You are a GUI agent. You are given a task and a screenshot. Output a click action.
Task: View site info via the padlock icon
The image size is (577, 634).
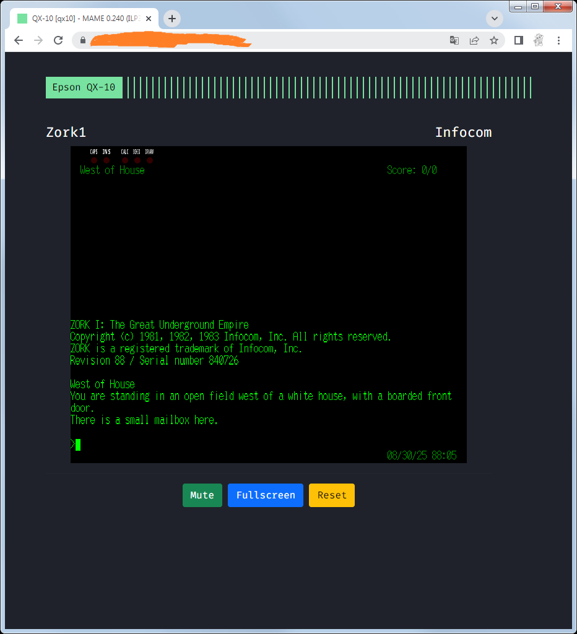pos(83,40)
